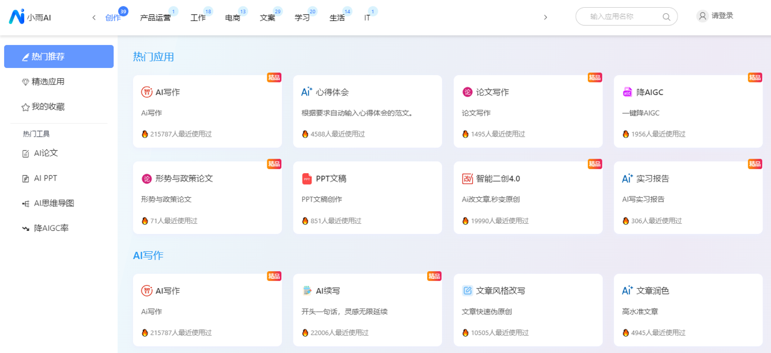
Task: Click the 智能二创4.0 card's icon
Action: point(467,179)
